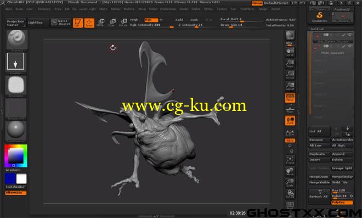362x218 pixels.
Task: Pick a color in the color picker square
Action: [x=16, y=156]
